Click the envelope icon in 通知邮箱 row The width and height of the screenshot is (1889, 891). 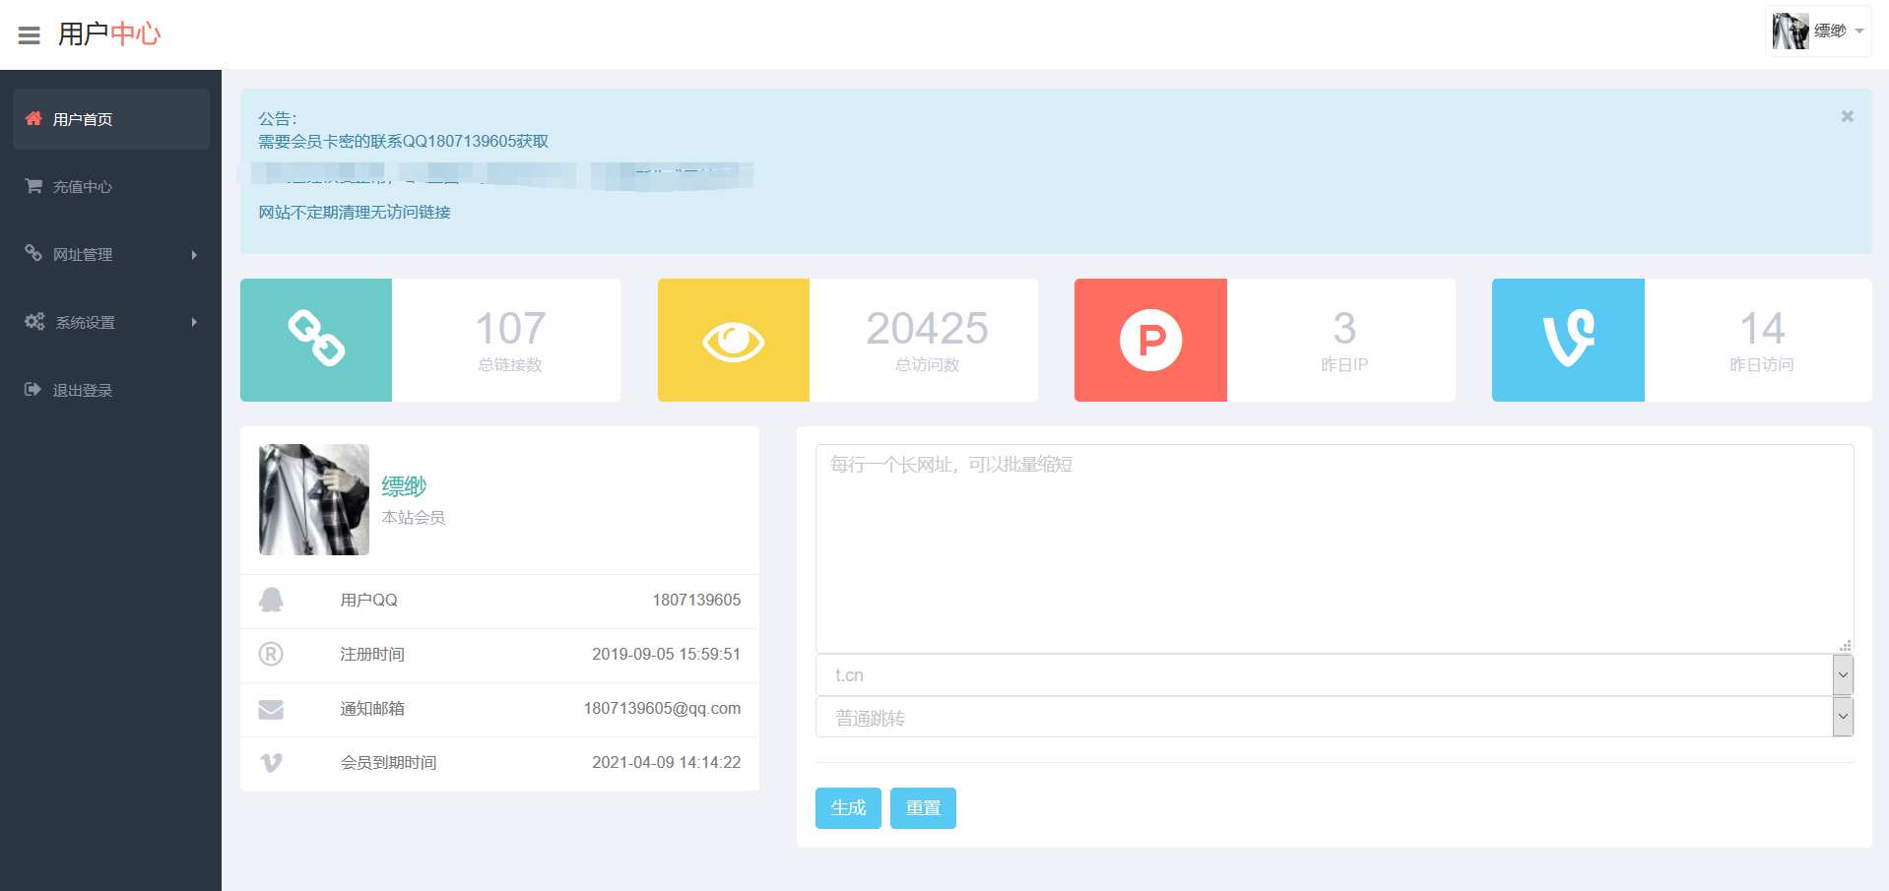(271, 709)
